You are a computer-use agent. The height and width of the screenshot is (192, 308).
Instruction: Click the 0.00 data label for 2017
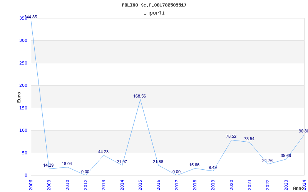tap(176, 172)
